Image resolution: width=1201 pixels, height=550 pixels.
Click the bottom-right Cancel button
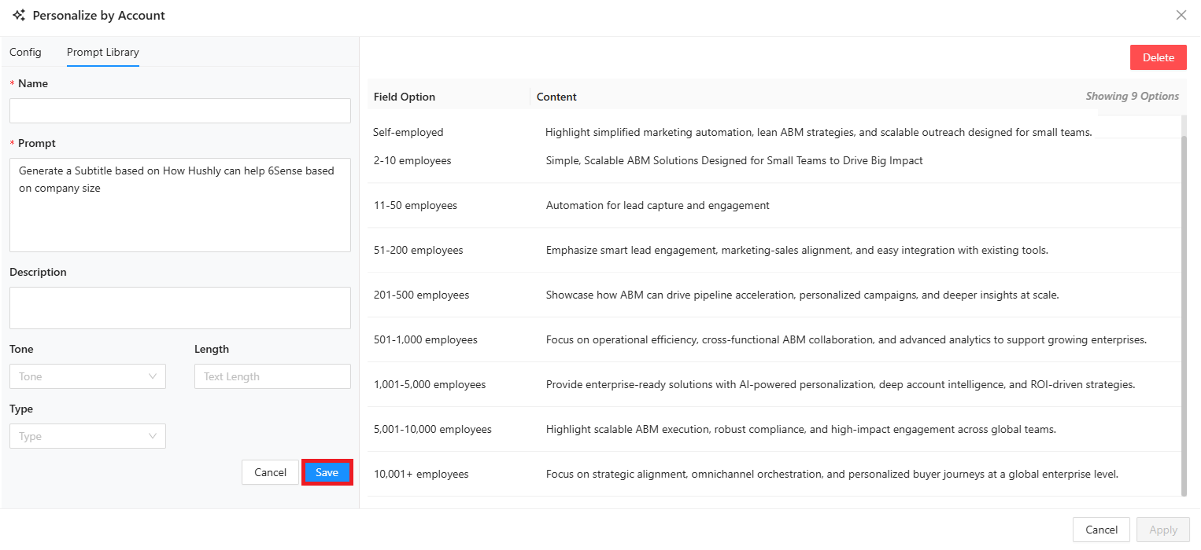coord(1101,530)
